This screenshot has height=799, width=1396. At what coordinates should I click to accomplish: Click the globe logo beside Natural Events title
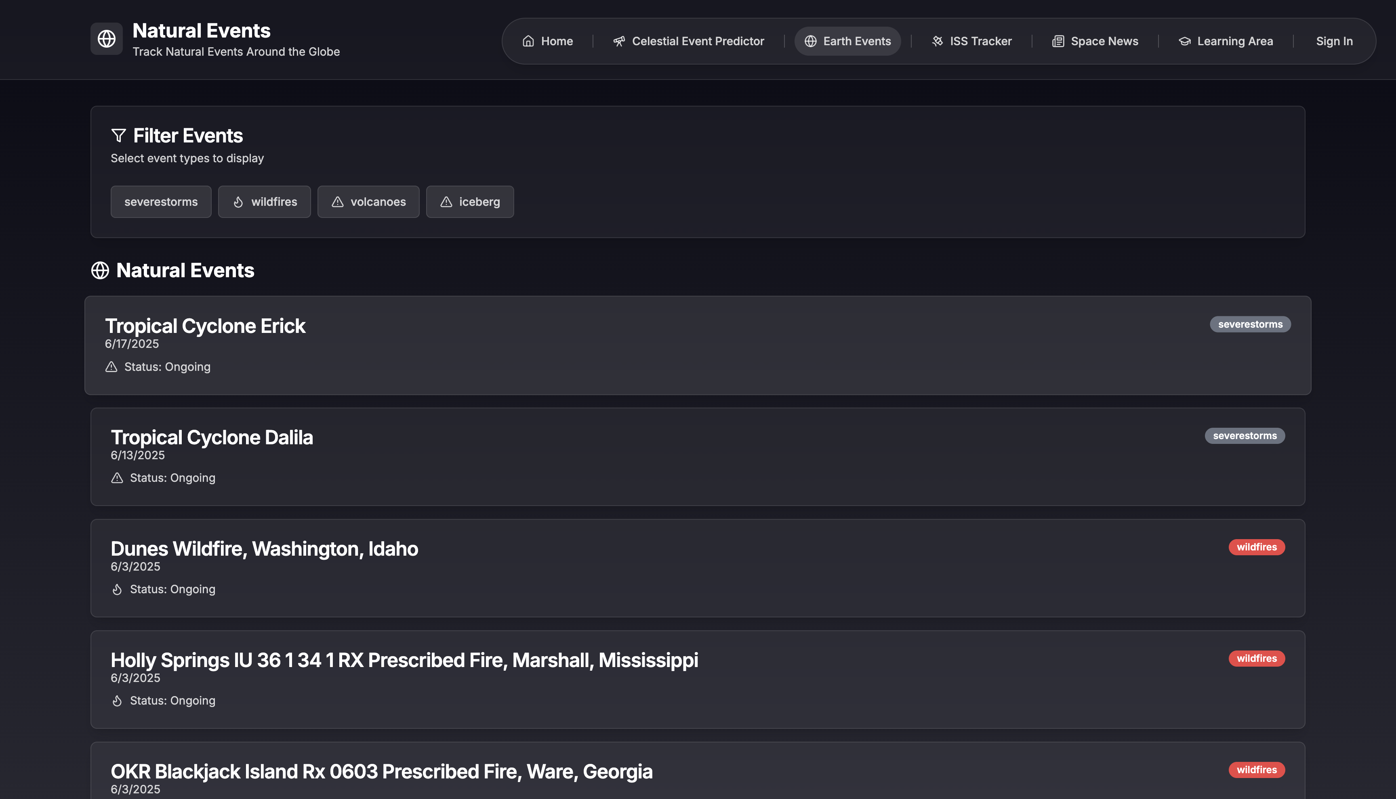tap(107, 38)
